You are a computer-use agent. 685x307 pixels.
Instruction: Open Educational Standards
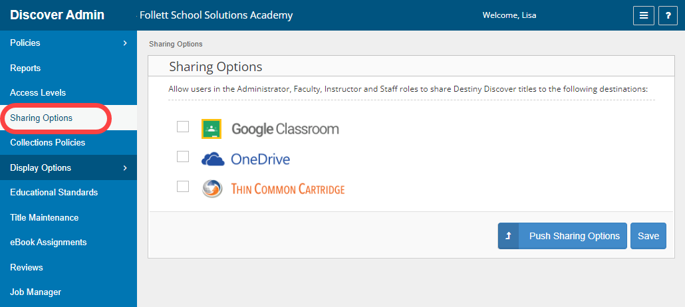click(x=68, y=192)
